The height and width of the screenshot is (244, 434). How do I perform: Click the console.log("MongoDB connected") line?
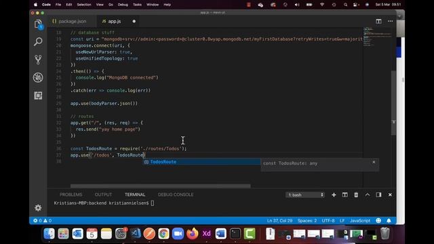117,78
